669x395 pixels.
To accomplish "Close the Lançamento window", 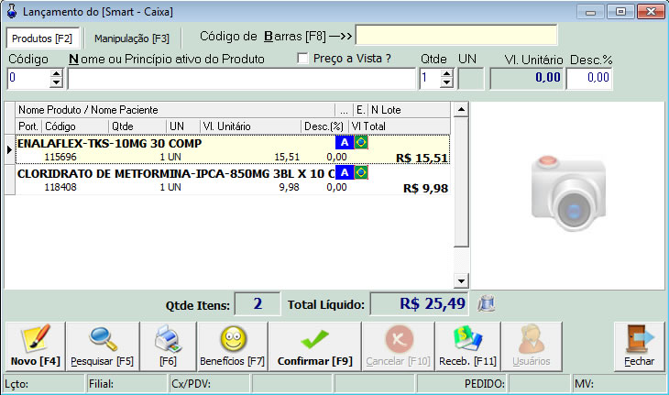I will tap(651, 12).
